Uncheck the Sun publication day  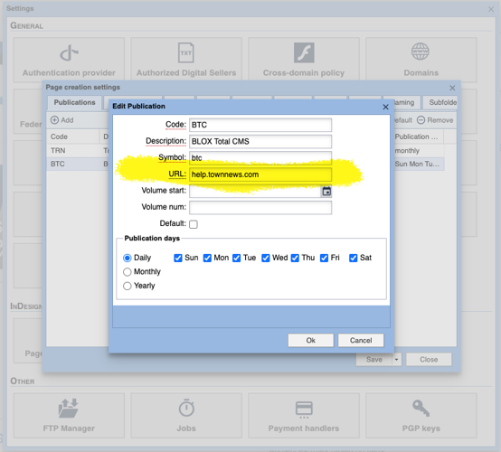tap(178, 258)
